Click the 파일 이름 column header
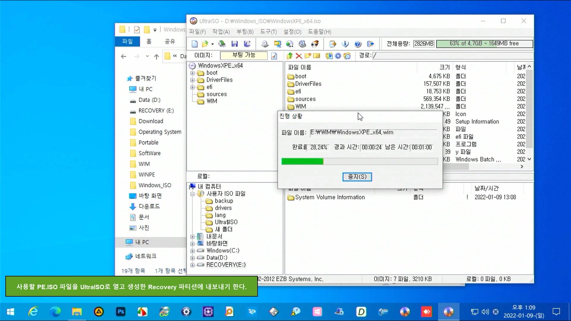This screenshot has height=321, width=571. [x=351, y=67]
